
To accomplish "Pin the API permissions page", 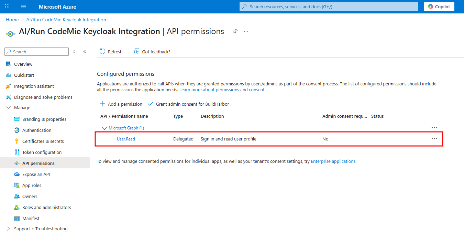I will [235, 31].
